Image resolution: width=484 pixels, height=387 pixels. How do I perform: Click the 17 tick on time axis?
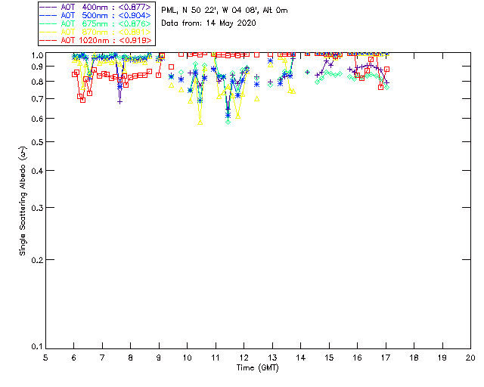[386, 358]
